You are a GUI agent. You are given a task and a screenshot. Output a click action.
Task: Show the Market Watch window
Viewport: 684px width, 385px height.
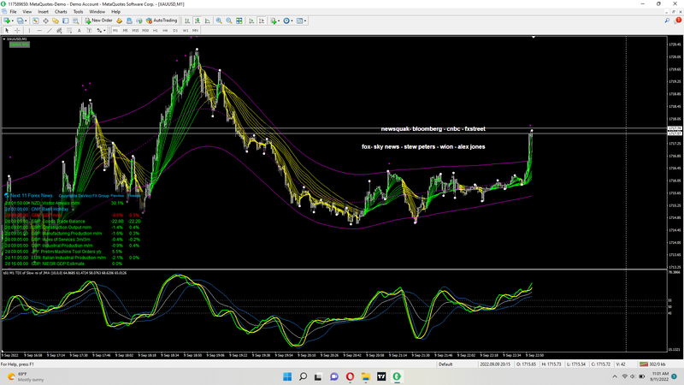[35, 21]
